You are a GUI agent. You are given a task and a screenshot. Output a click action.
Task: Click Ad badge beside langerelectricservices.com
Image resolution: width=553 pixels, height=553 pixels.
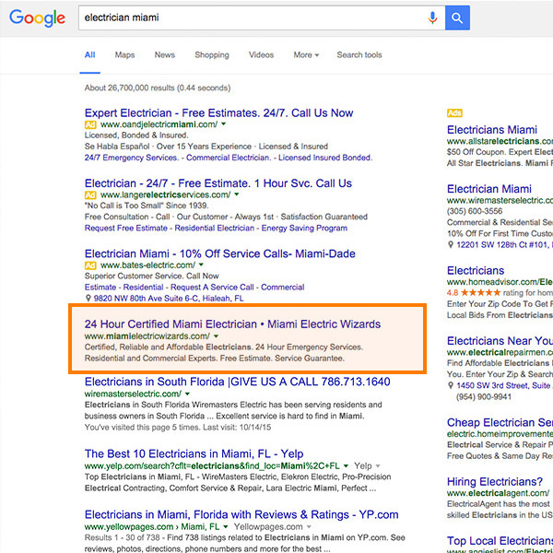[x=90, y=195]
